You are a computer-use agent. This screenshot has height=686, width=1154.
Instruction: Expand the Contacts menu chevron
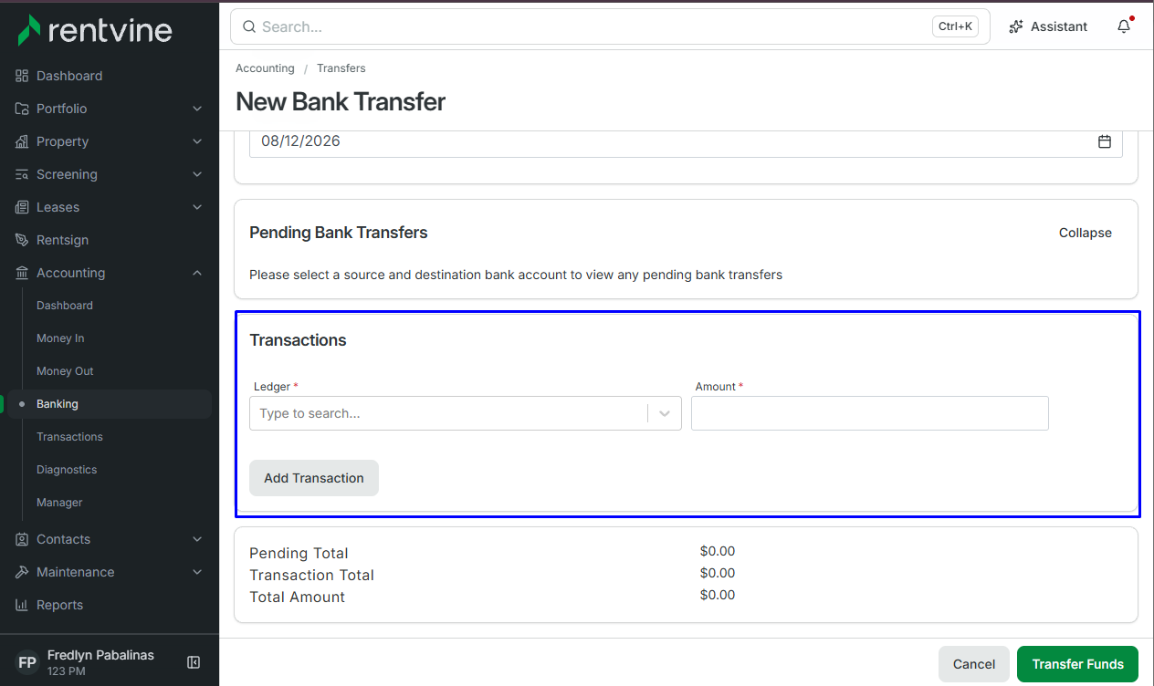pyautogui.click(x=197, y=539)
